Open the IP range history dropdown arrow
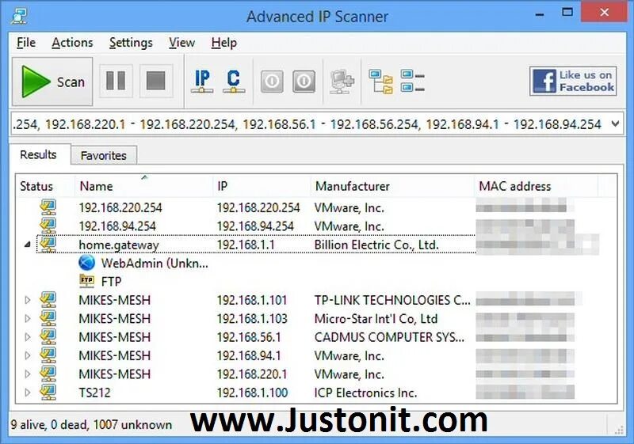Screen dimensions: 634x444 pyautogui.click(x=615, y=124)
